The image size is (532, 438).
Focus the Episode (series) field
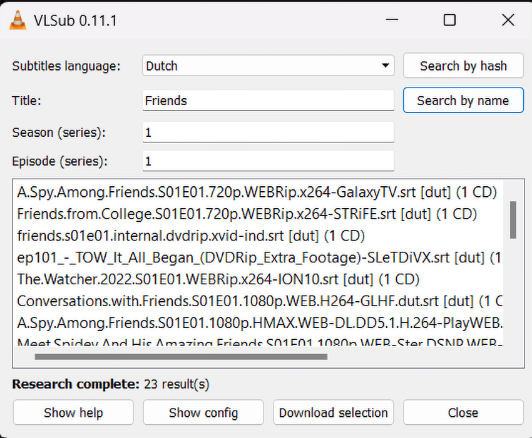[269, 161]
